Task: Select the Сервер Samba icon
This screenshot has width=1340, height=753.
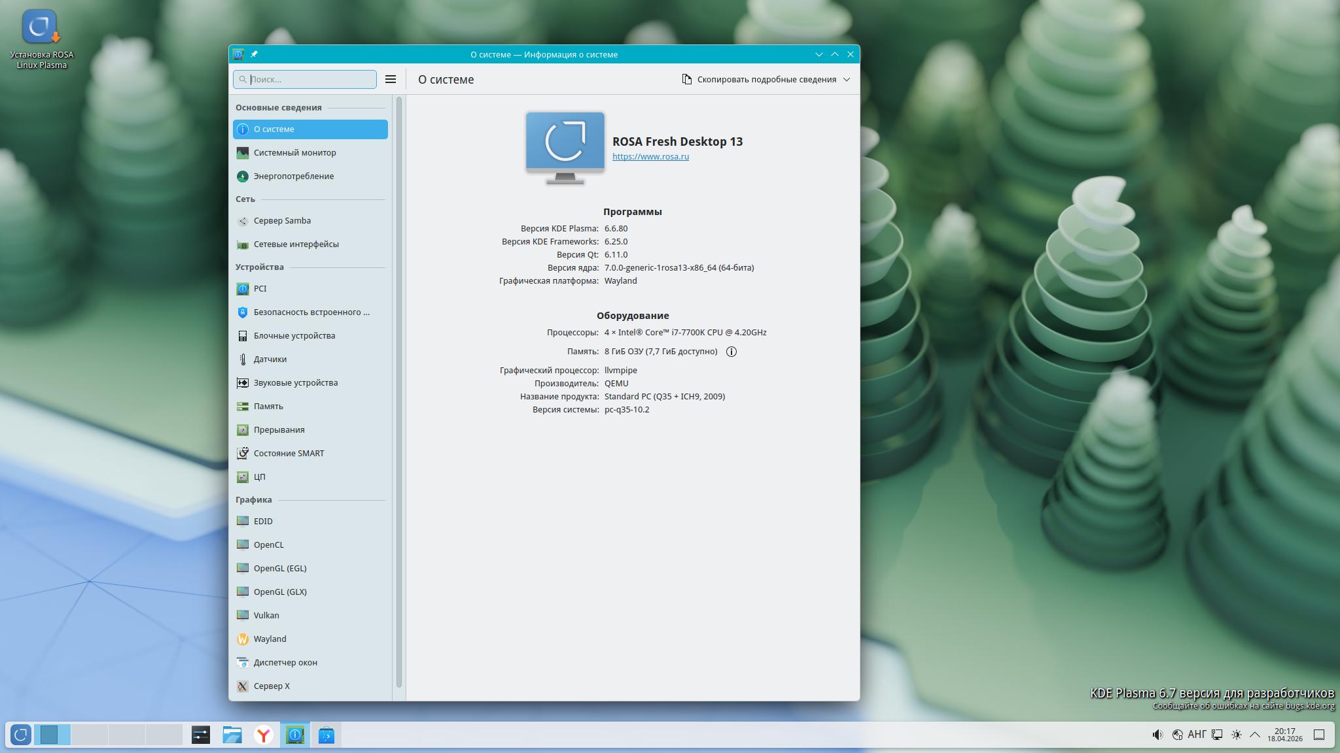Action: point(243,220)
